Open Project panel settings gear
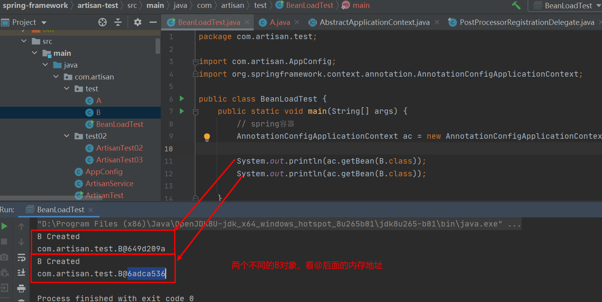 [x=138, y=22]
